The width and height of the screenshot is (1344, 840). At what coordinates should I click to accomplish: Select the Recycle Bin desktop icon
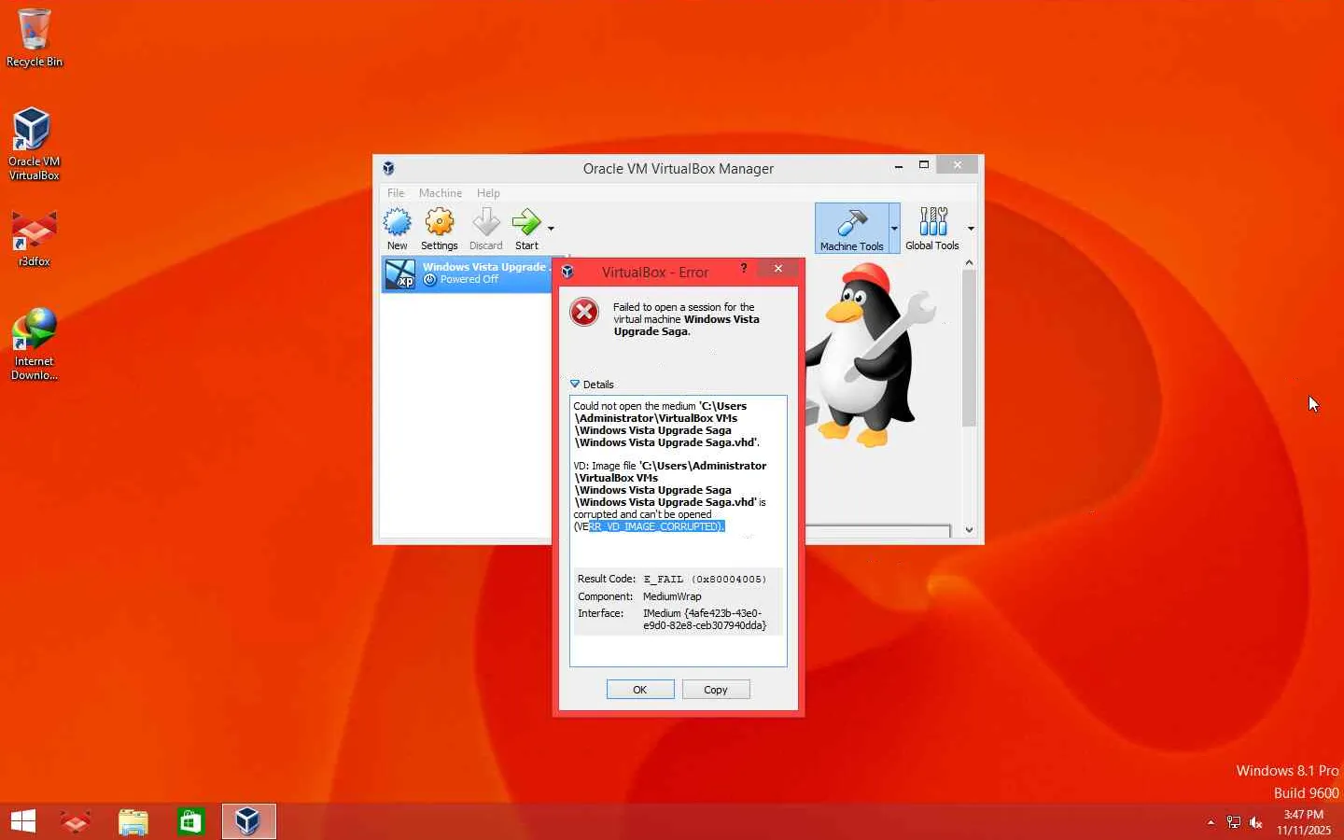35,38
